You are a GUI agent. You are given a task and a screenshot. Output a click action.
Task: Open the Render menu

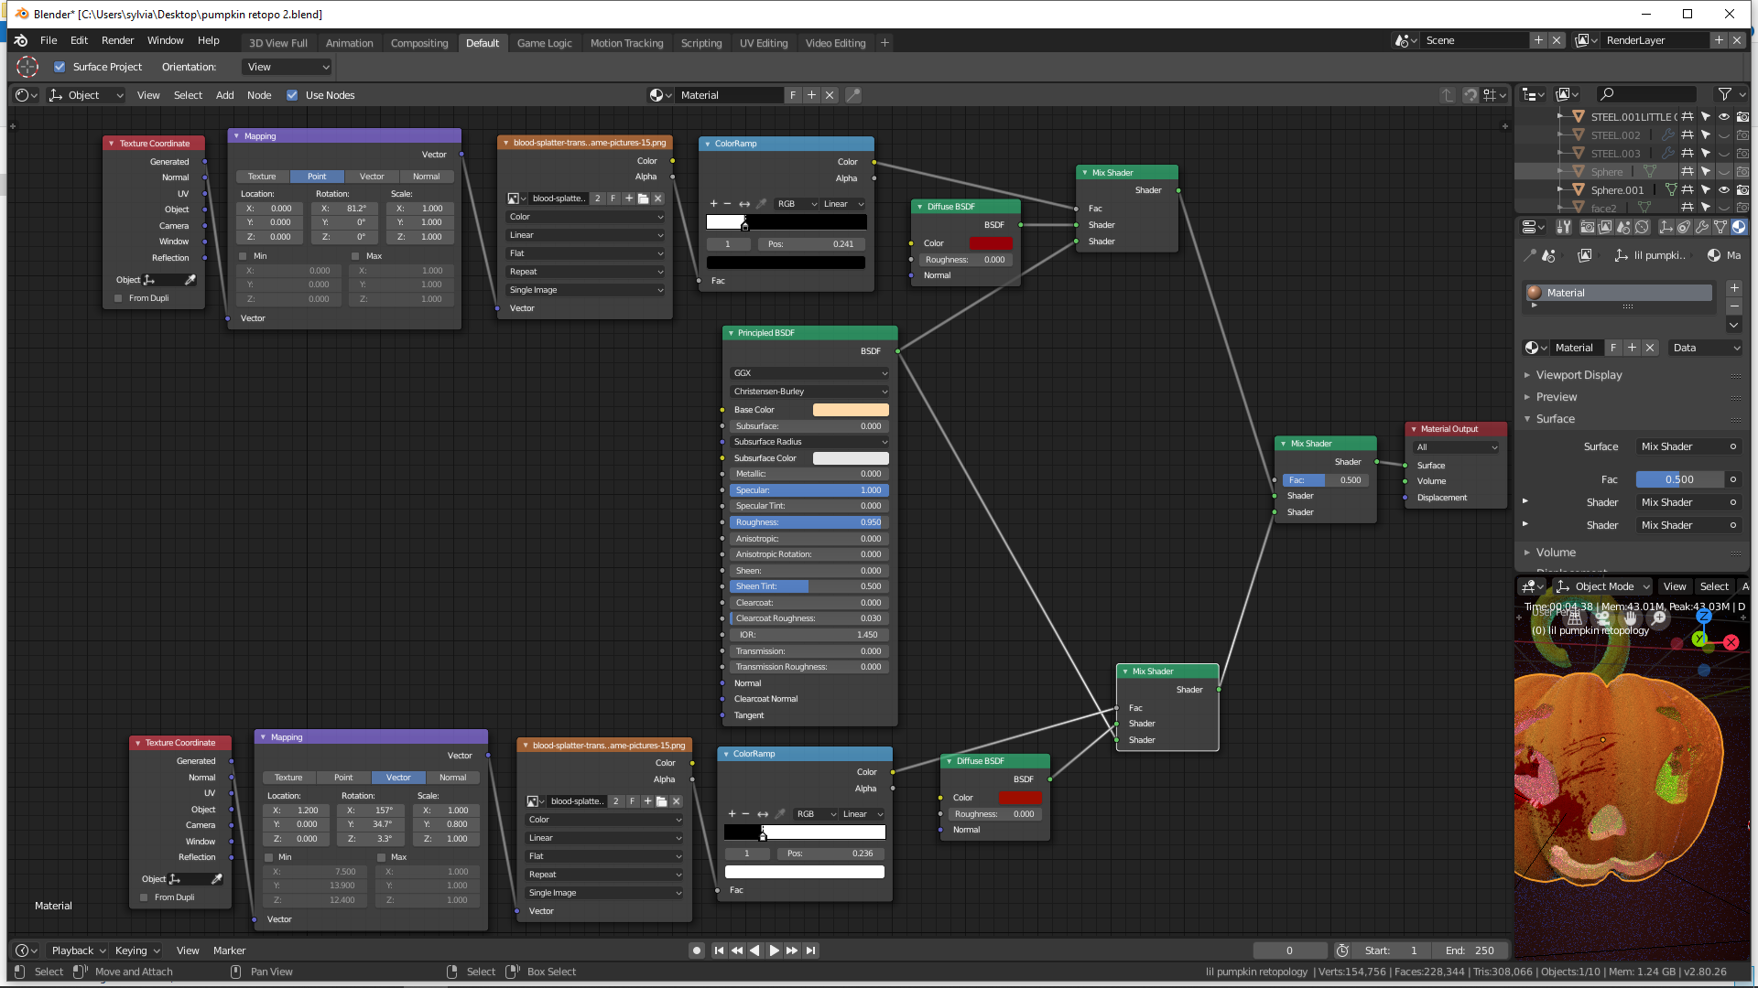pos(117,40)
